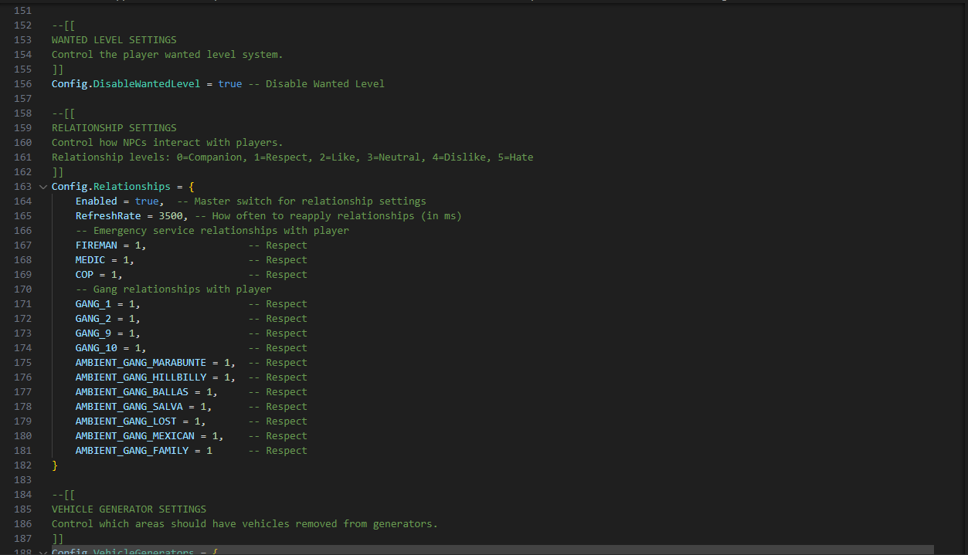Click the true value of DisableWantedLevel
Viewport: 968px width, 555px height.
230,84
